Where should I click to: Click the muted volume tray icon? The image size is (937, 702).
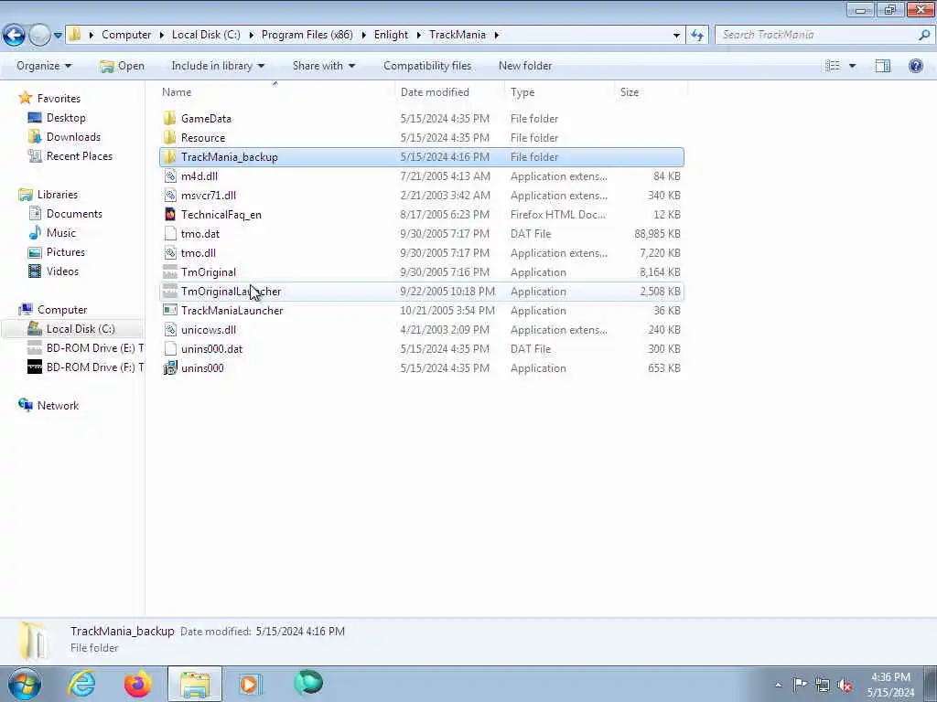point(845,685)
